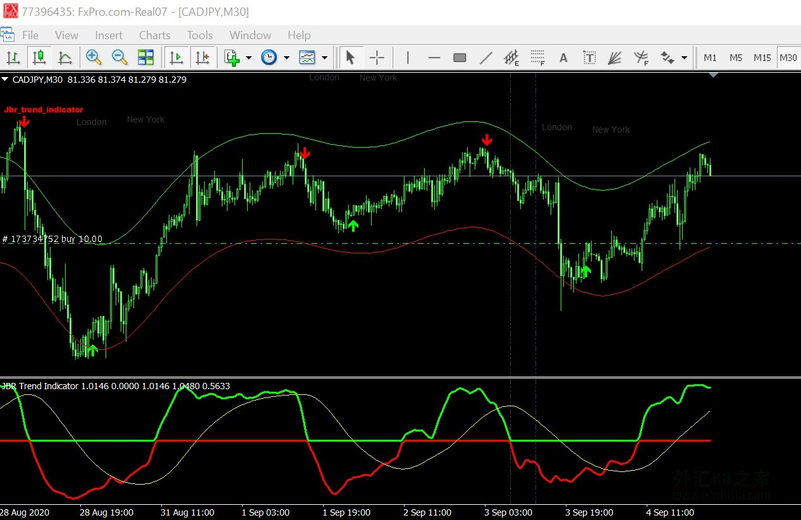801x520 pixels.
Task: Click the chart shift triangle marker
Action: click(x=714, y=75)
